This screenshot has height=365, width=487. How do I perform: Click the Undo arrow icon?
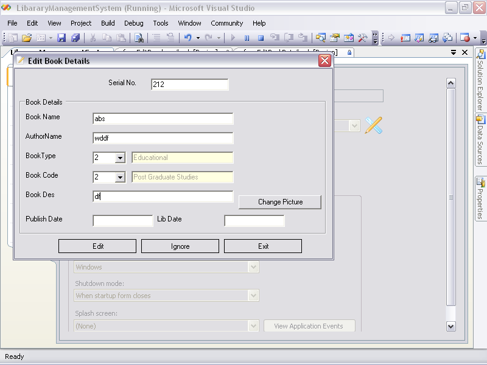pos(187,38)
